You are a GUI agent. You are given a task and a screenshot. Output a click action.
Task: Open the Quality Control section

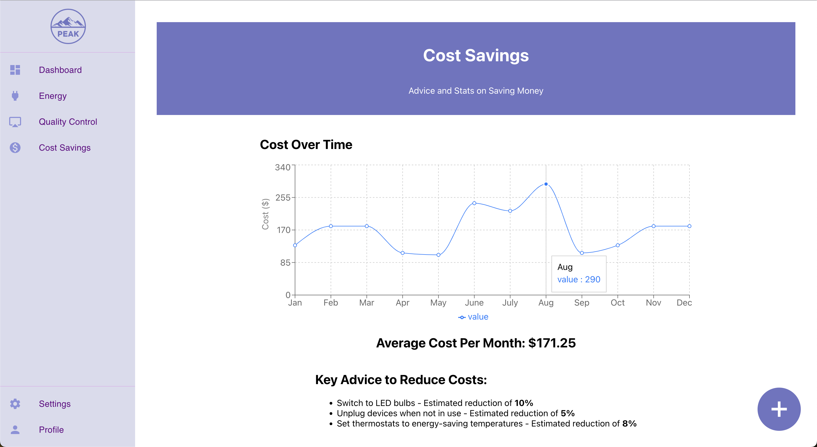pos(68,122)
